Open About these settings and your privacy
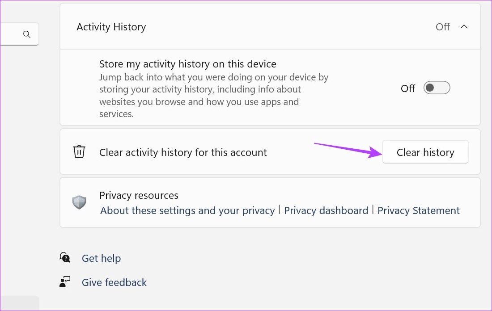This screenshot has height=311, width=492. pos(187,210)
